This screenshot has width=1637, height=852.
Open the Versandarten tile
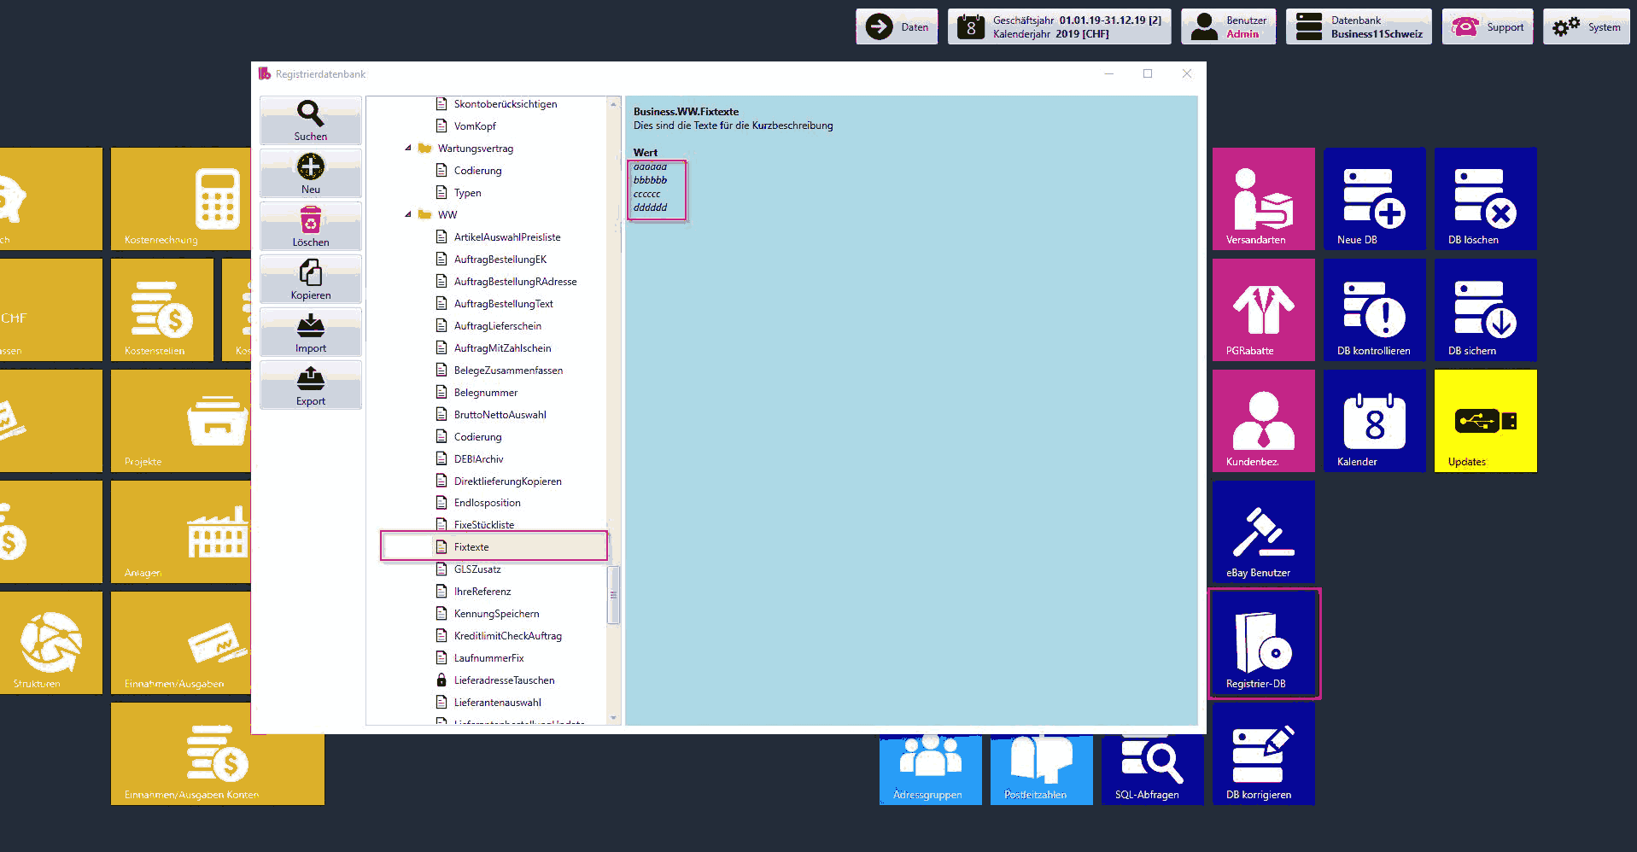(x=1263, y=199)
